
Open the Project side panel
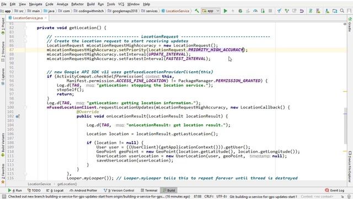(3, 26)
